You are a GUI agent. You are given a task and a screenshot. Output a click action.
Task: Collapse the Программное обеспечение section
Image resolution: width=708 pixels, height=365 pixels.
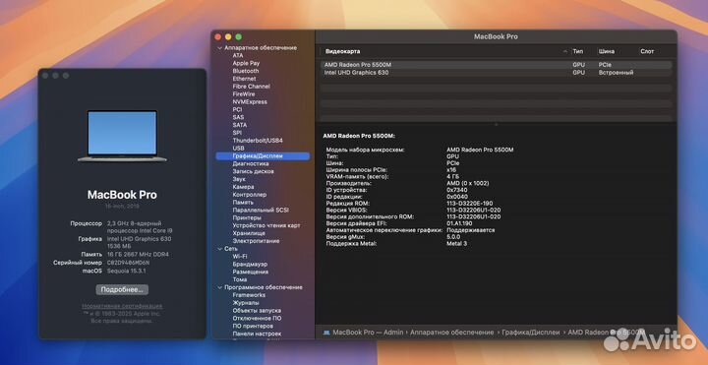coord(220,287)
